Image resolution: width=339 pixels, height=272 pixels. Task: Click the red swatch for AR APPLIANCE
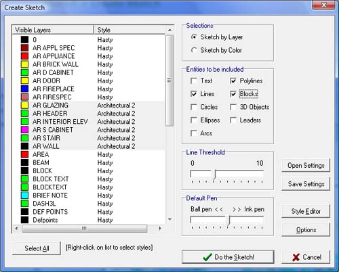pos(24,56)
